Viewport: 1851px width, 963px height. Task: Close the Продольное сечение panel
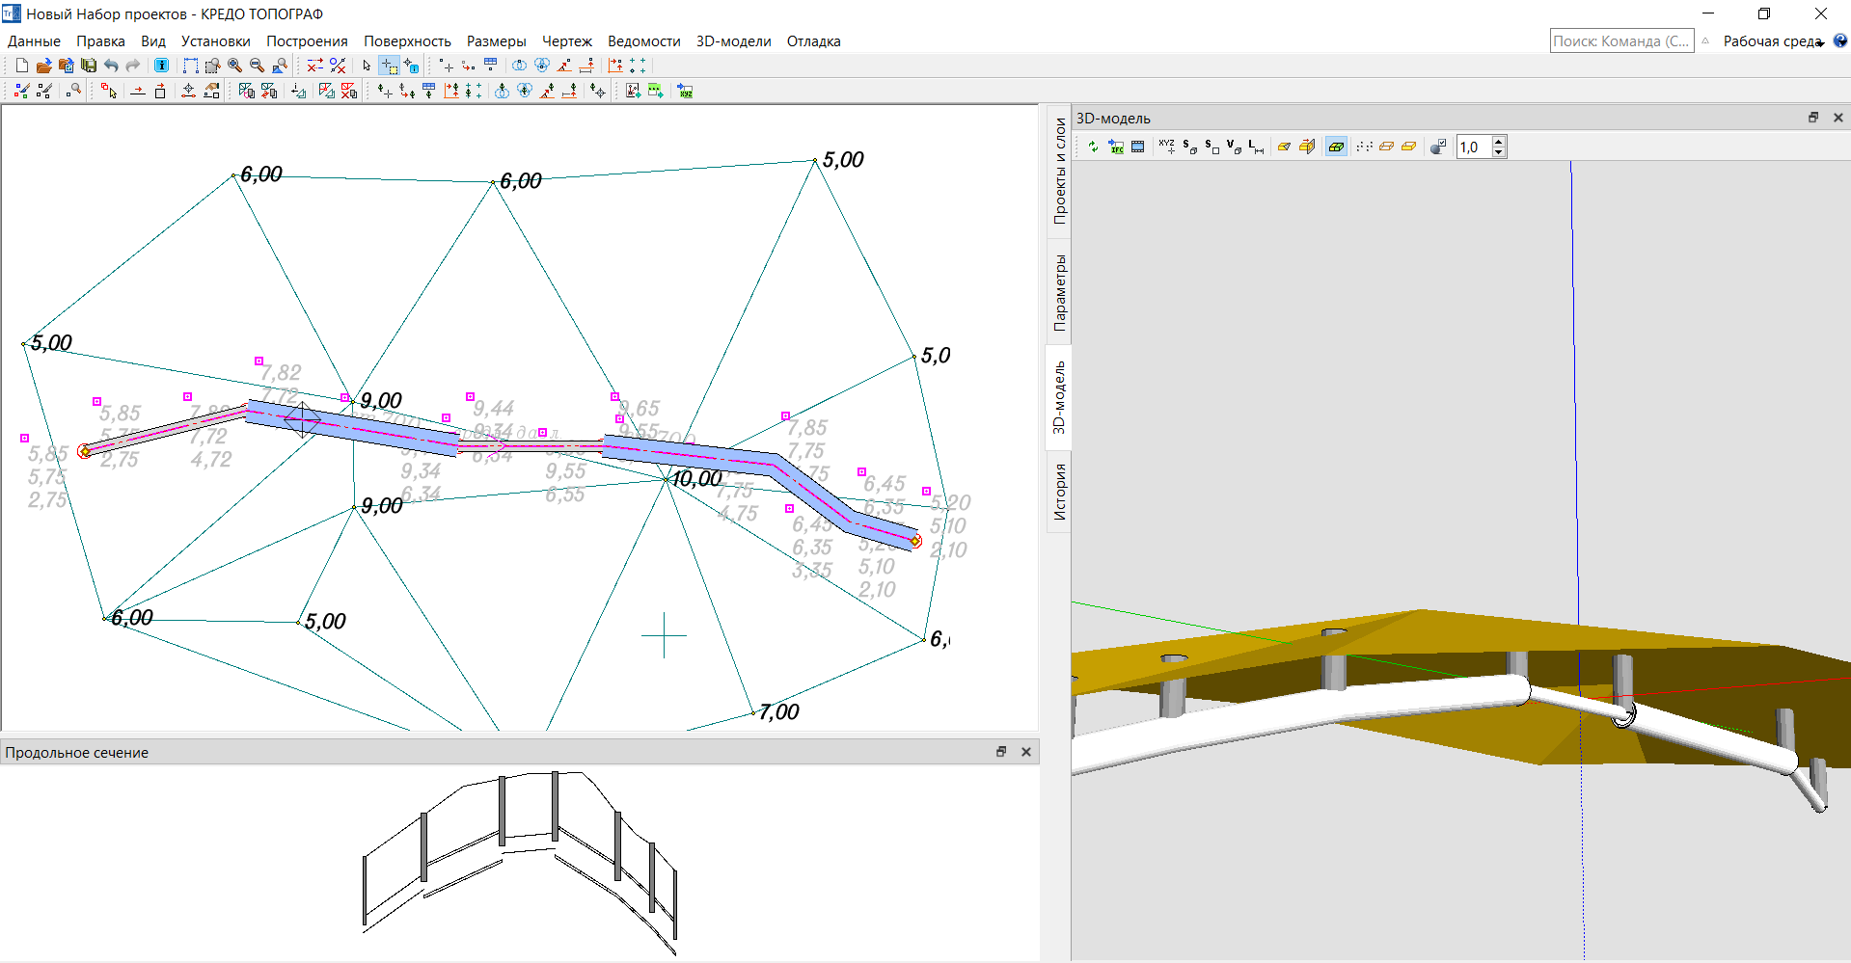pyautogui.click(x=1025, y=752)
